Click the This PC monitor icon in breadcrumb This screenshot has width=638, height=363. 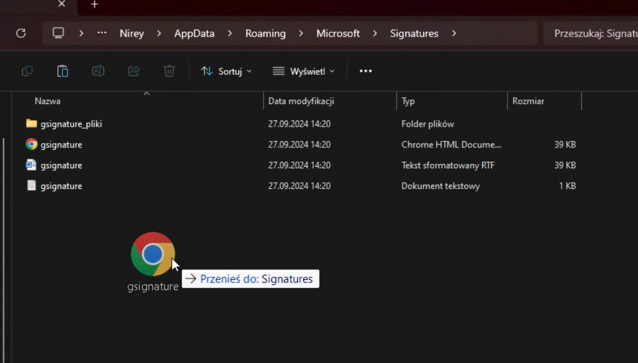coord(58,33)
